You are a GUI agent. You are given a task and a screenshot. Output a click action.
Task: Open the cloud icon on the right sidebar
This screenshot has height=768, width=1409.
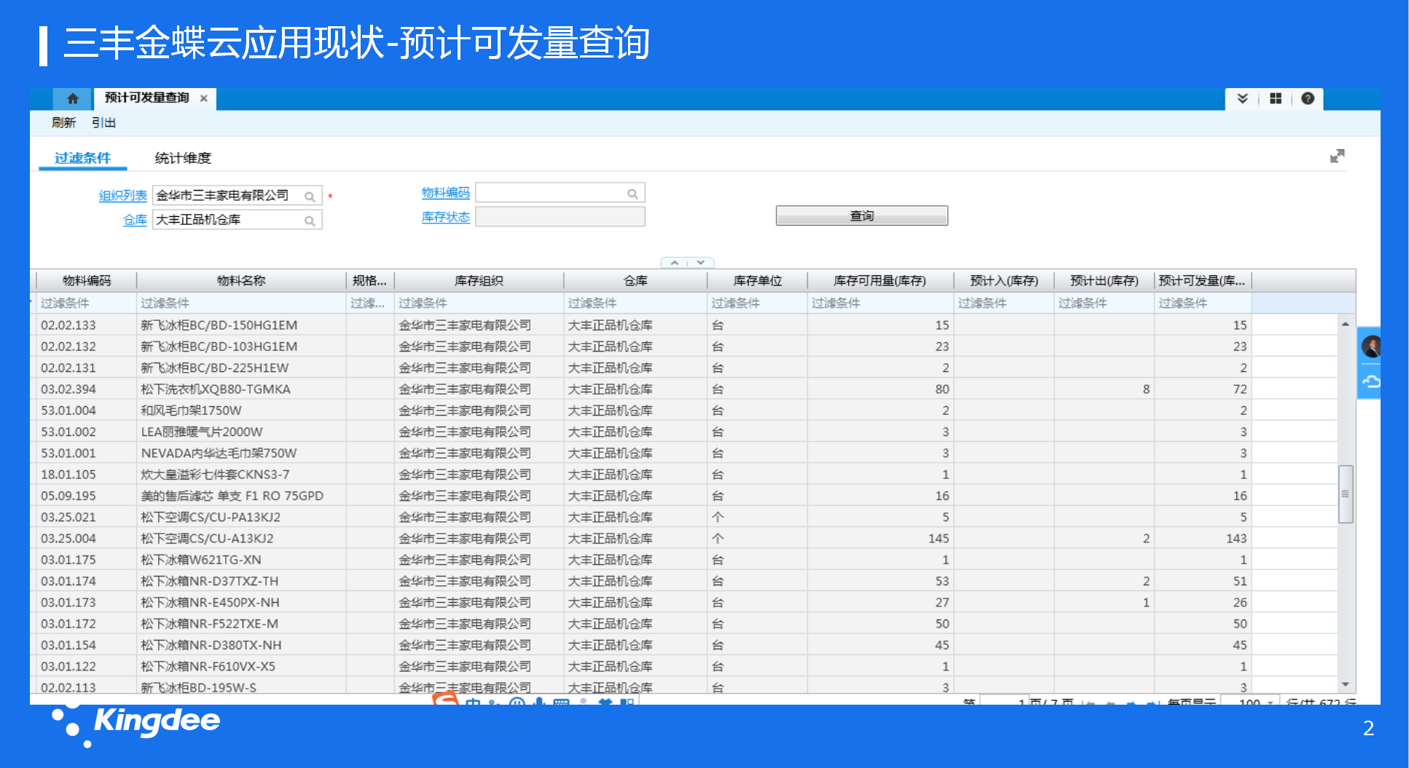1370,381
